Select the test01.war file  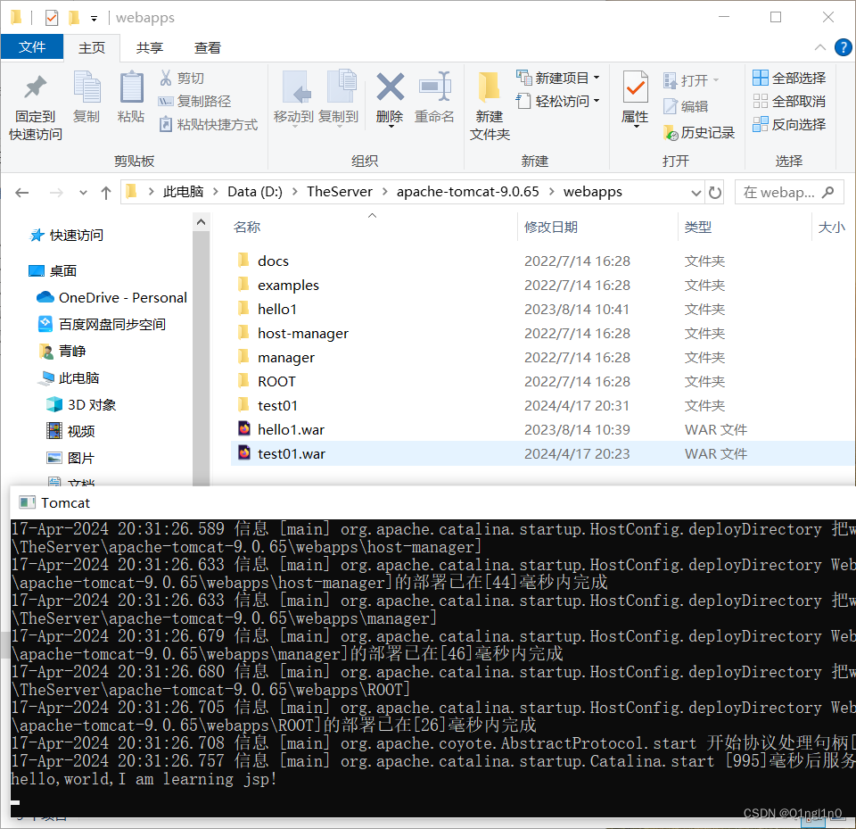[x=543, y=453]
